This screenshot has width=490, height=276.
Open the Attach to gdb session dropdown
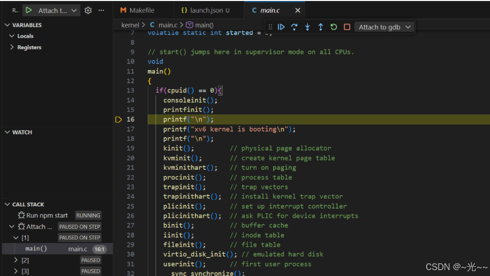tap(384, 27)
